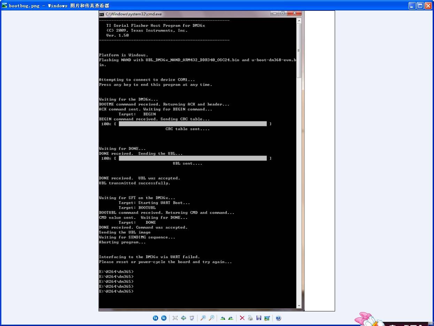Print the image with the printer icon
Image resolution: width=434 pixels, height=326 pixels.
250,318
